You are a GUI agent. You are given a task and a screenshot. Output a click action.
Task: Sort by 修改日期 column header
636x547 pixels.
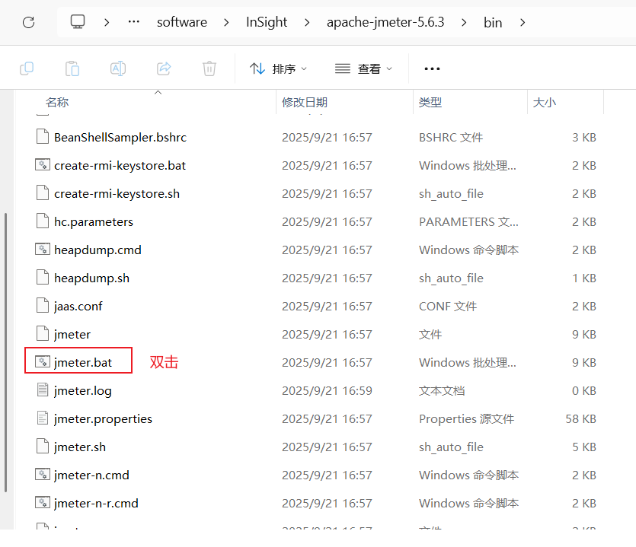(305, 102)
